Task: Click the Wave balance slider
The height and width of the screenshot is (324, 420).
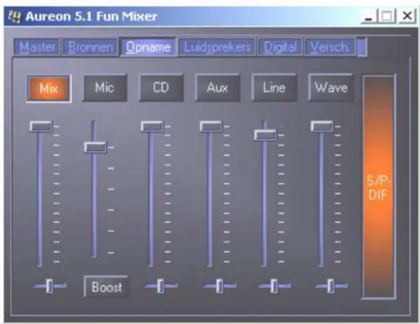Action: pos(331,286)
